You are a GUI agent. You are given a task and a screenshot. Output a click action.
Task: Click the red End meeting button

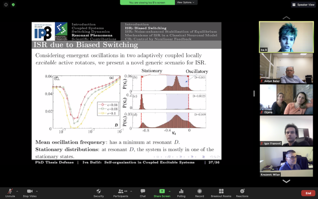[308, 193]
